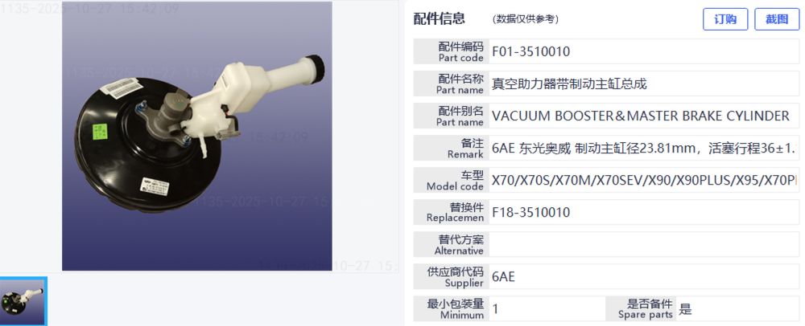Screen dimensions: 805x326
Task: Click the Replacement field F18-3510010
Action: [x=644, y=212]
